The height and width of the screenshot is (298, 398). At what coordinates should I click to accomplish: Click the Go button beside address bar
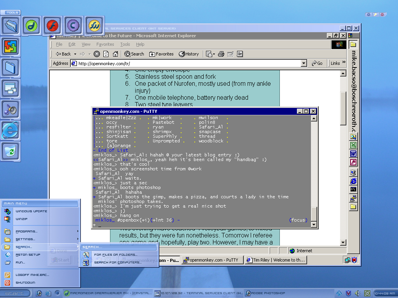(317, 63)
